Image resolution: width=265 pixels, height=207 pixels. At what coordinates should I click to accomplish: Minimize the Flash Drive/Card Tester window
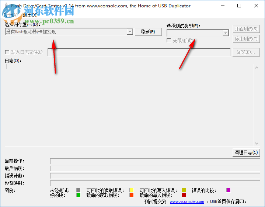pos(223,6)
